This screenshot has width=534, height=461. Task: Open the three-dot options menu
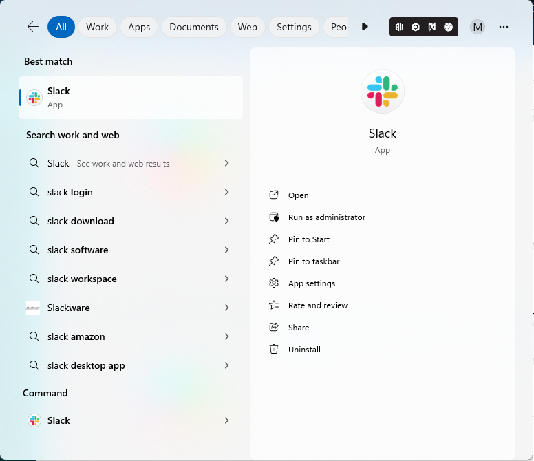point(503,27)
